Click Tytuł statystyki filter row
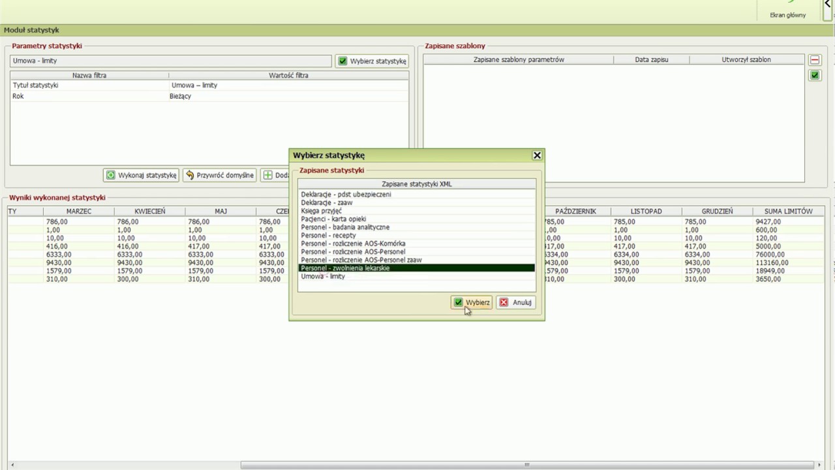 tap(209, 86)
